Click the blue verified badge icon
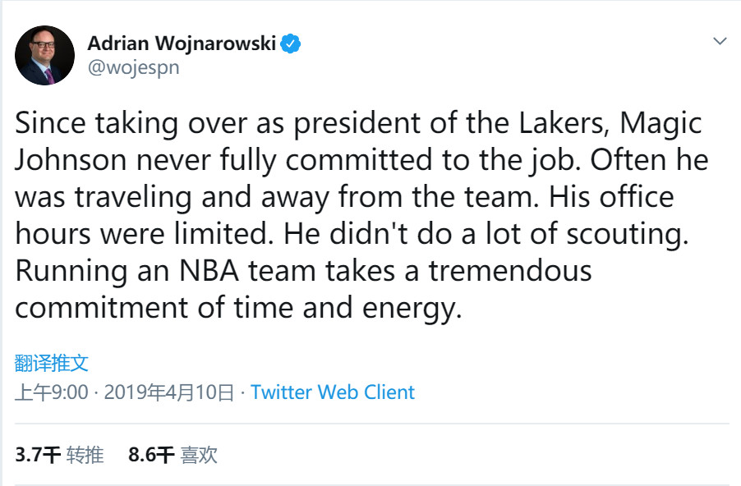The height and width of the screenshot is (486, 741). click(292, 44)
